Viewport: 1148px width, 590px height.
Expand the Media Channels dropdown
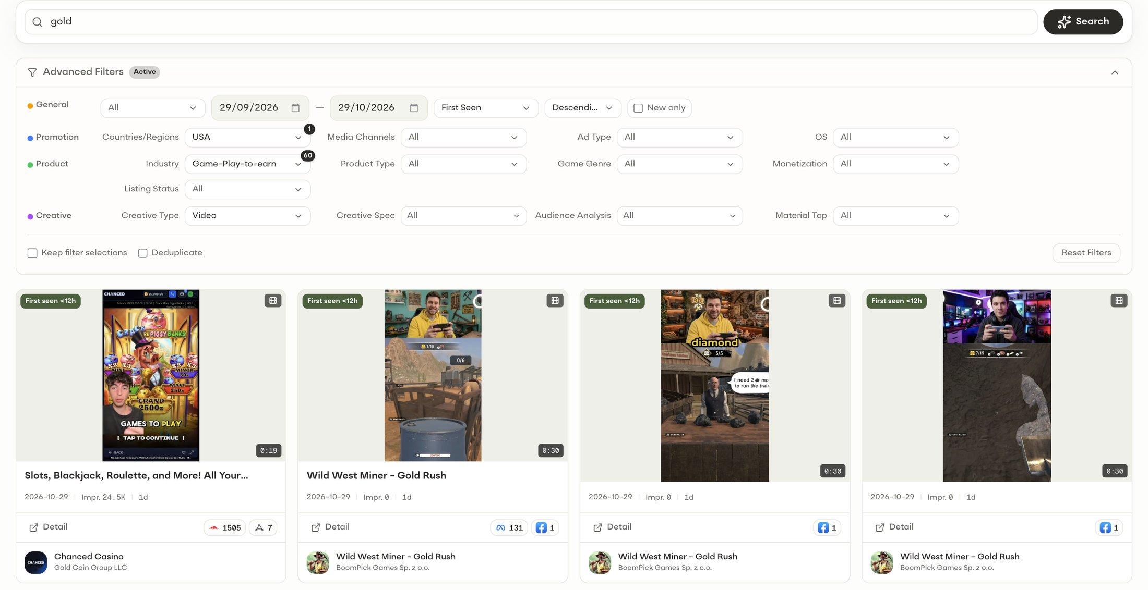[x=463, y=137]
